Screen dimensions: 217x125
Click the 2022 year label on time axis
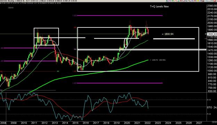tap(148, 123)
